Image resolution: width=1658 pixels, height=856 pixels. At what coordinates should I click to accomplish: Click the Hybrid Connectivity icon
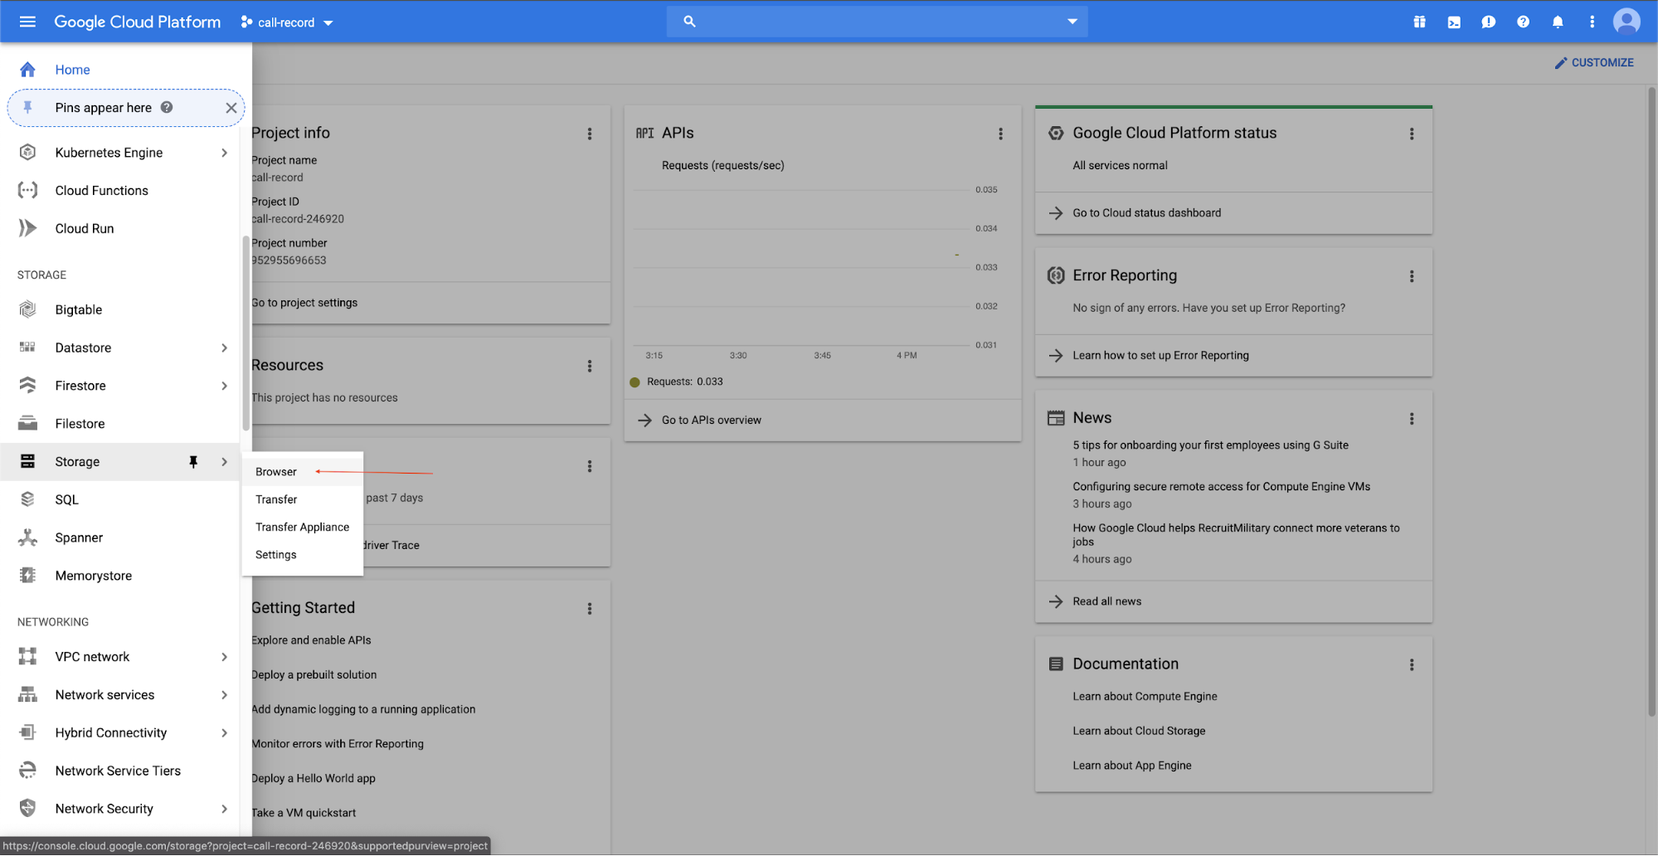tap(27, 732)
